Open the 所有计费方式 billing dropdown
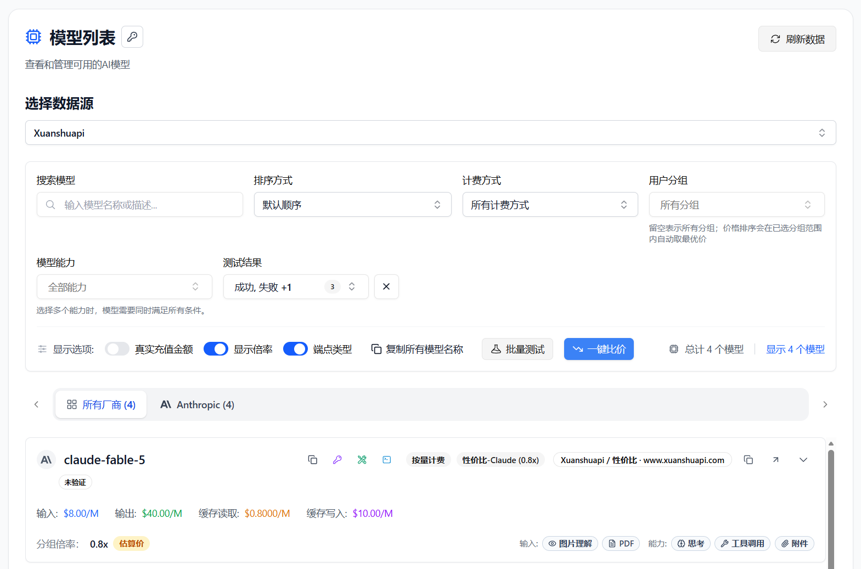This screenshot has height=569, width=861. coord(550,205)
